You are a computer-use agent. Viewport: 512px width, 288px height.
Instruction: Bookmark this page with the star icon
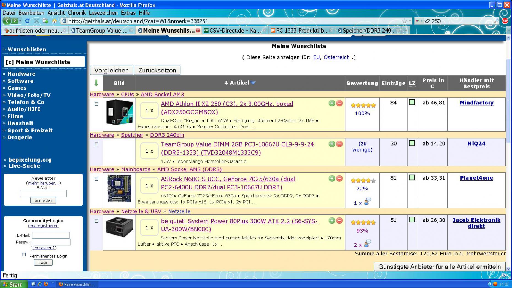pos(404,21)
